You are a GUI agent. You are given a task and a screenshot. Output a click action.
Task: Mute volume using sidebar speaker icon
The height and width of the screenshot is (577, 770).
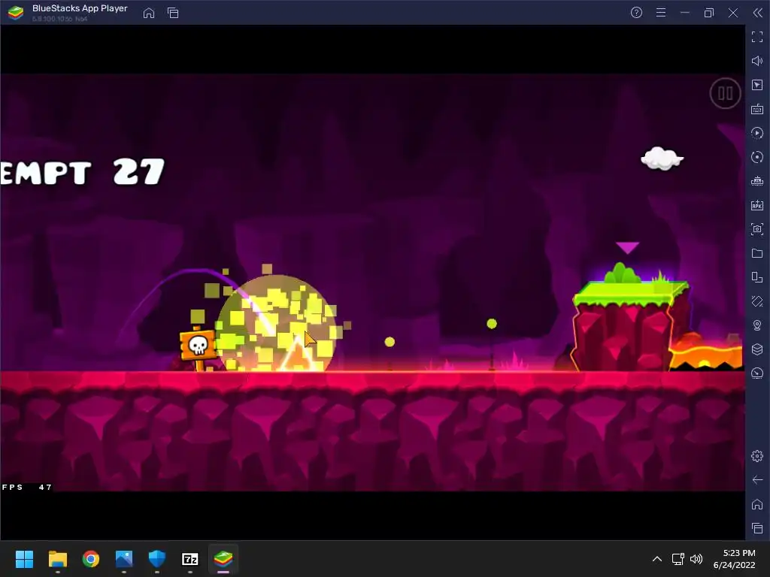pos(757,61)
